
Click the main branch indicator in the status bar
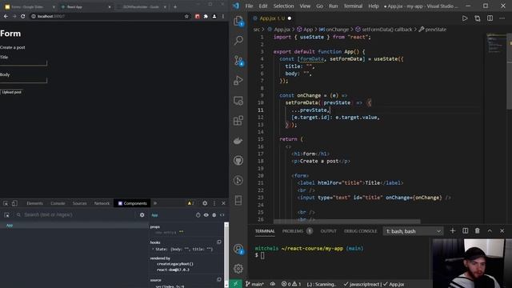[254, 284]
